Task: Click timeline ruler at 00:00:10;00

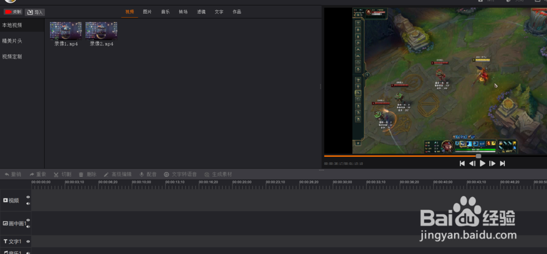Action: (141, 182)
